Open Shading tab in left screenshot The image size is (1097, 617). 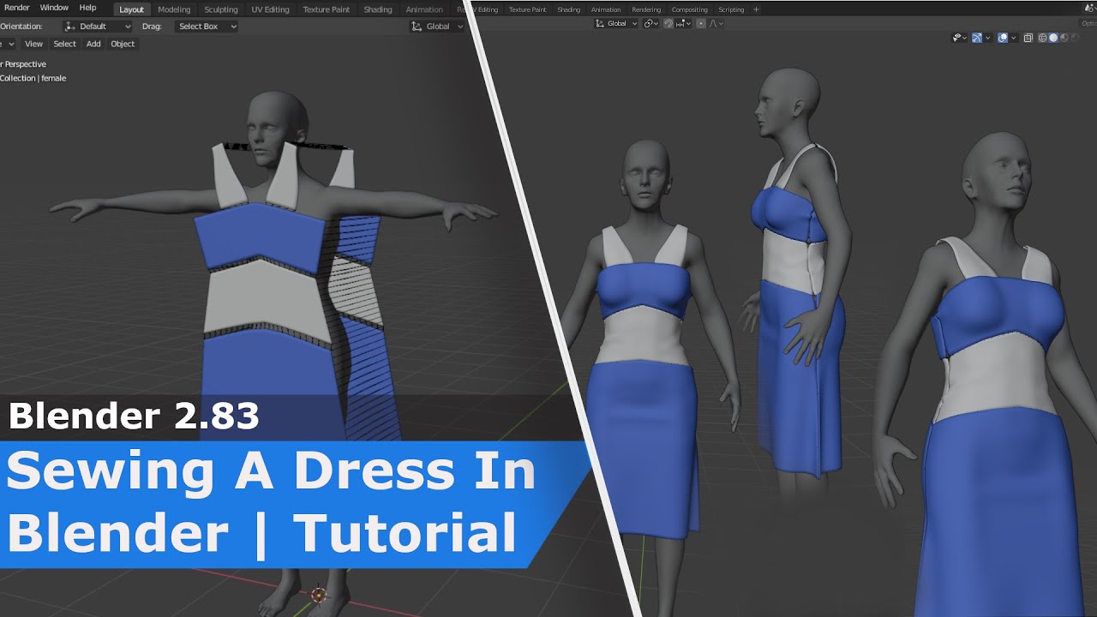point(378,9)
